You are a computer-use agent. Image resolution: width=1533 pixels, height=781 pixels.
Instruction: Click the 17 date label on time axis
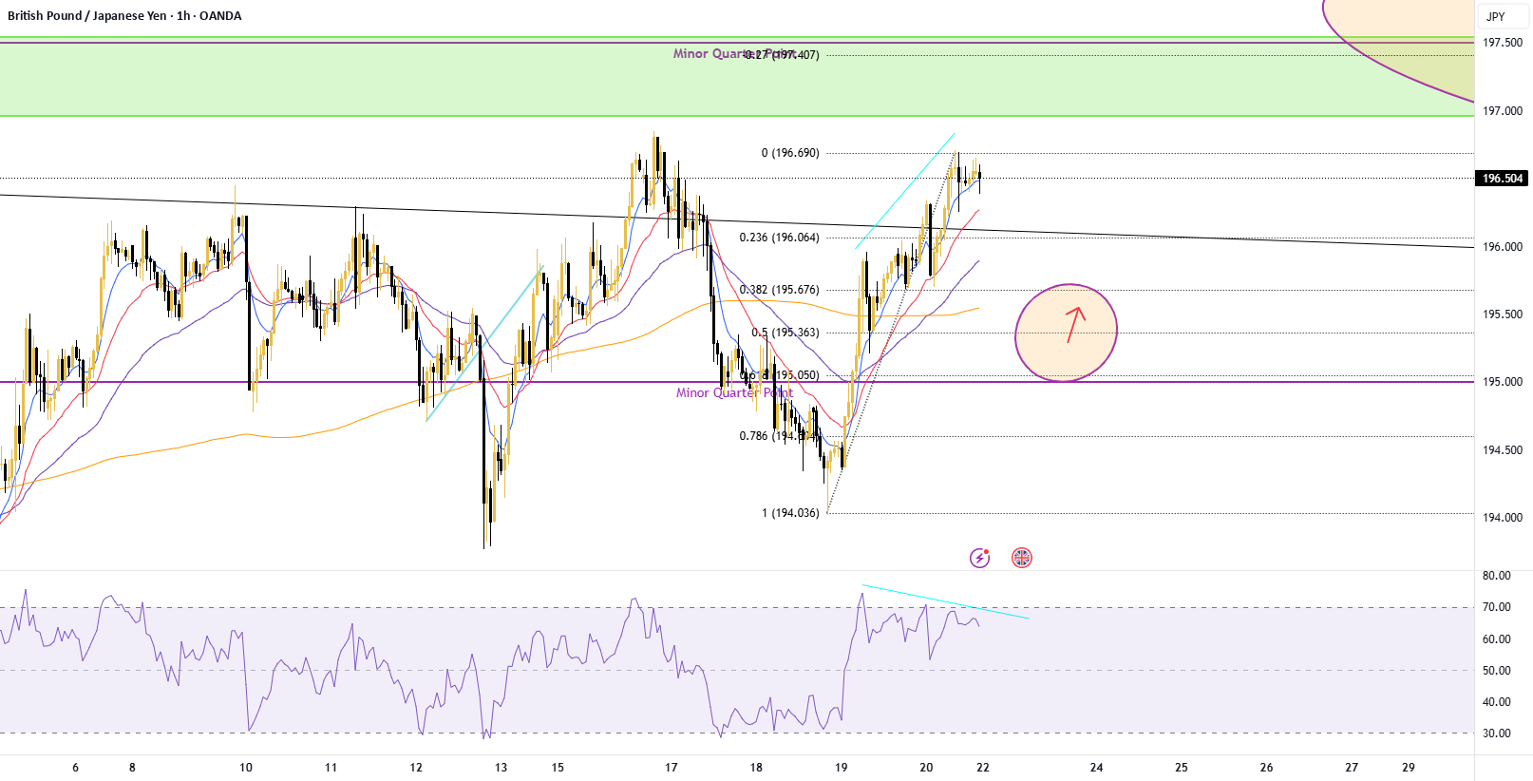(x=672, y=768)
